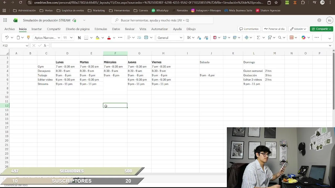The height and width of the screenshot is (188, 335).
Task: Switch to the Datos tab
Action: click(x=116, y=29)
